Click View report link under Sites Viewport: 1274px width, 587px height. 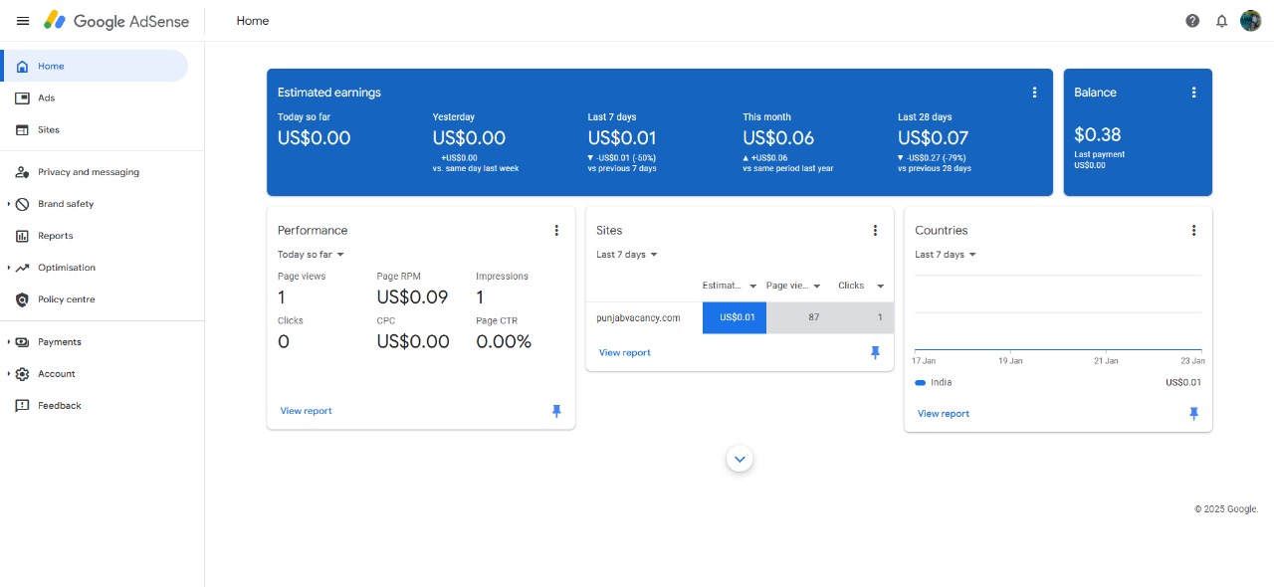tap(625, 353)
